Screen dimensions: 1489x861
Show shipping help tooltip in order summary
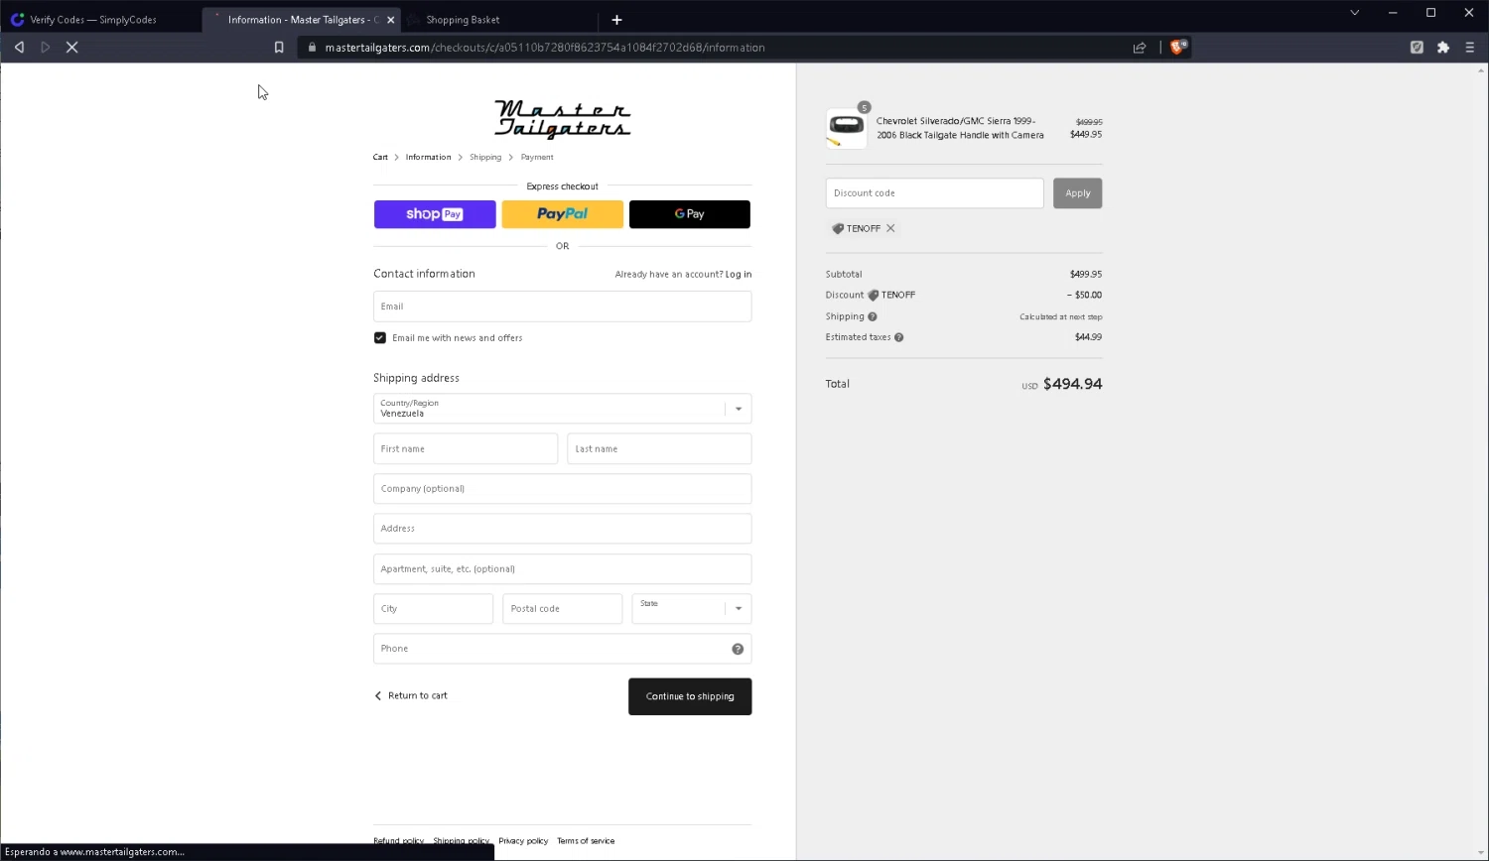[873, 316]
